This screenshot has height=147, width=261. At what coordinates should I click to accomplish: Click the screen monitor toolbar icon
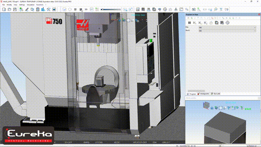[x=54, y=9]
